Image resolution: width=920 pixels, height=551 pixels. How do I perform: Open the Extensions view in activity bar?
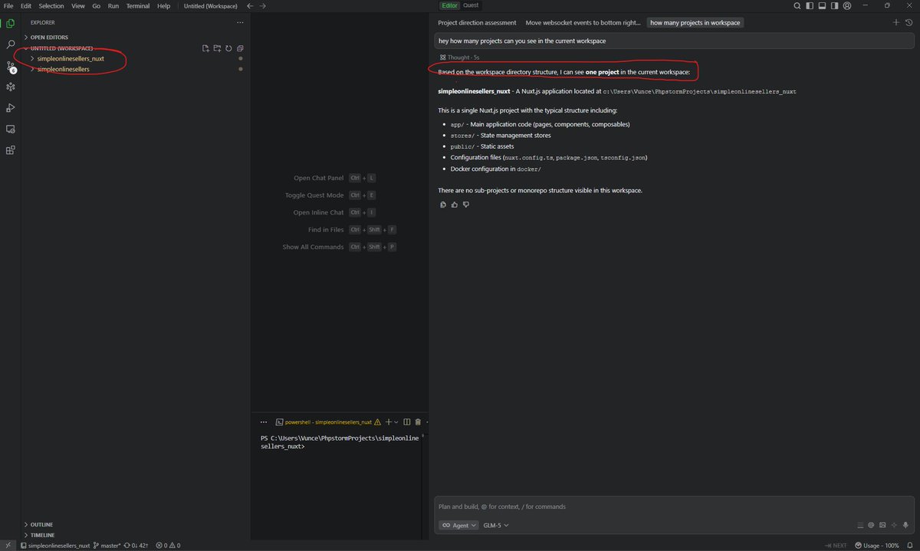[10, 150]
